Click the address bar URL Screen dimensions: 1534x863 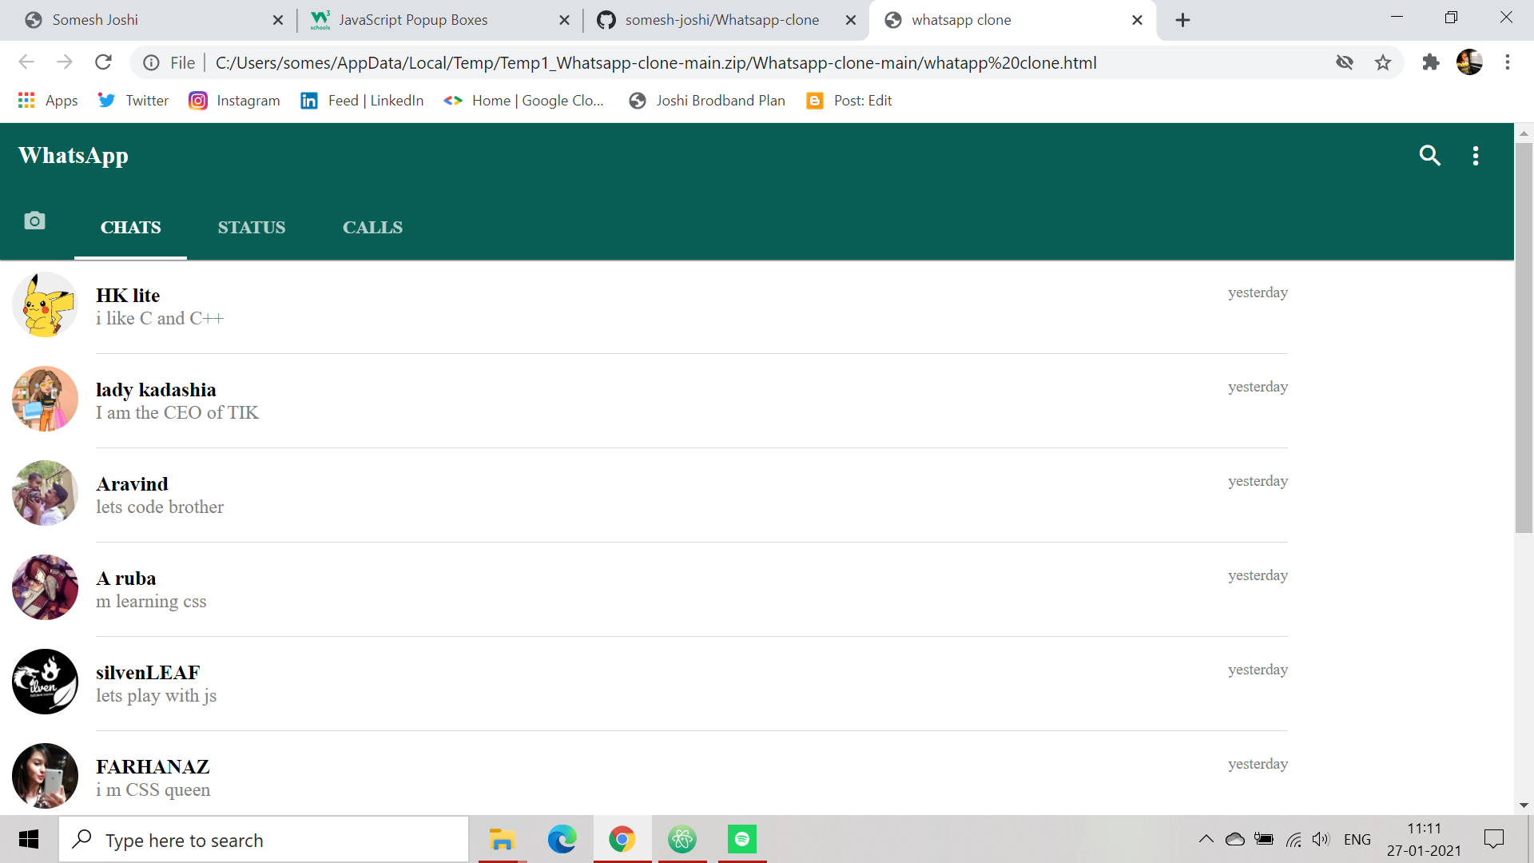tap(655, 62)
